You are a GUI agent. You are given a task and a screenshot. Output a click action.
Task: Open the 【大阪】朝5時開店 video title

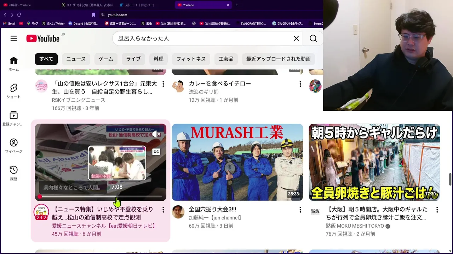click(x=377, y=213)
